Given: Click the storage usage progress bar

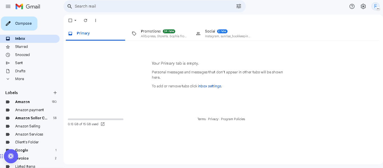Looking at the screenshot, I should click(x=96, y=119).
